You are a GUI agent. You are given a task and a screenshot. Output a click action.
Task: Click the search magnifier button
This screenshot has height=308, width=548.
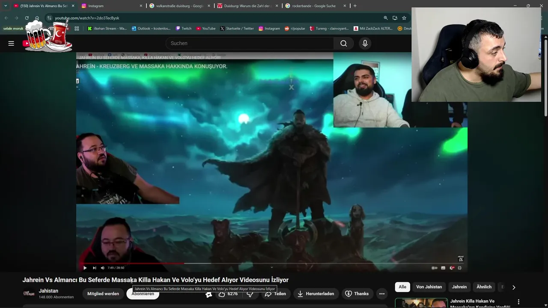click(x=343, y=43)
